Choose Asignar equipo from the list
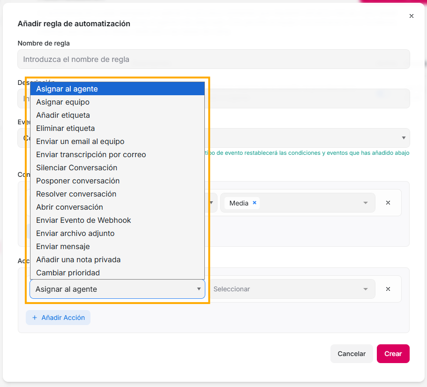The height and width of the screenshot is (387, 427). click(63, 102)
